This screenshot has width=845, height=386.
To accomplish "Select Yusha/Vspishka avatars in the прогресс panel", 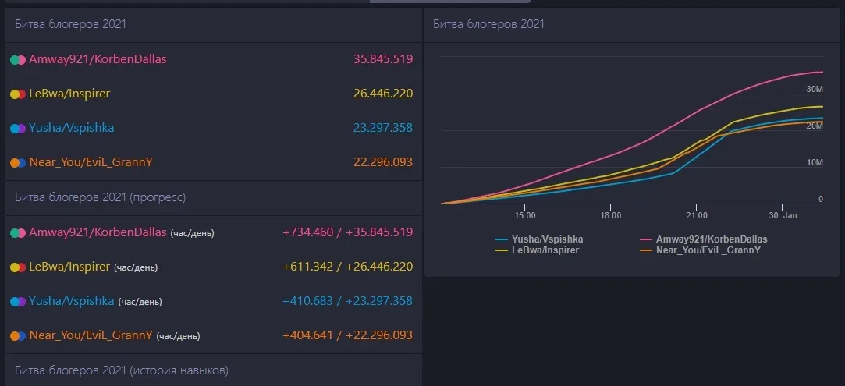I will [x=18, y=301].
